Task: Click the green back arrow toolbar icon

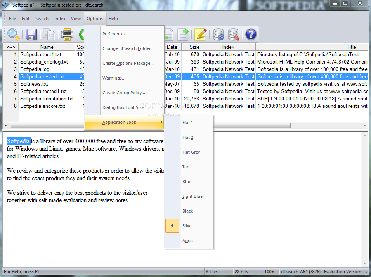Action: coord(81,35)
